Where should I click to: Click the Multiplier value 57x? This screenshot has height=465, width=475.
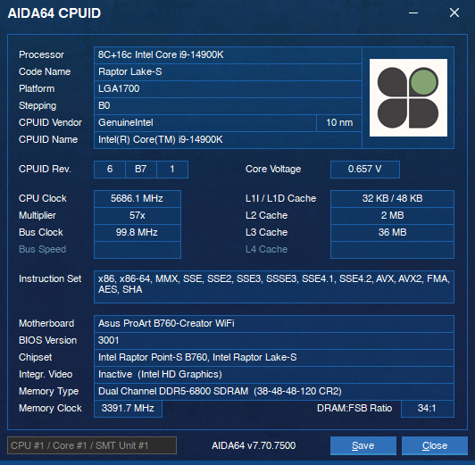pos(137,216)
